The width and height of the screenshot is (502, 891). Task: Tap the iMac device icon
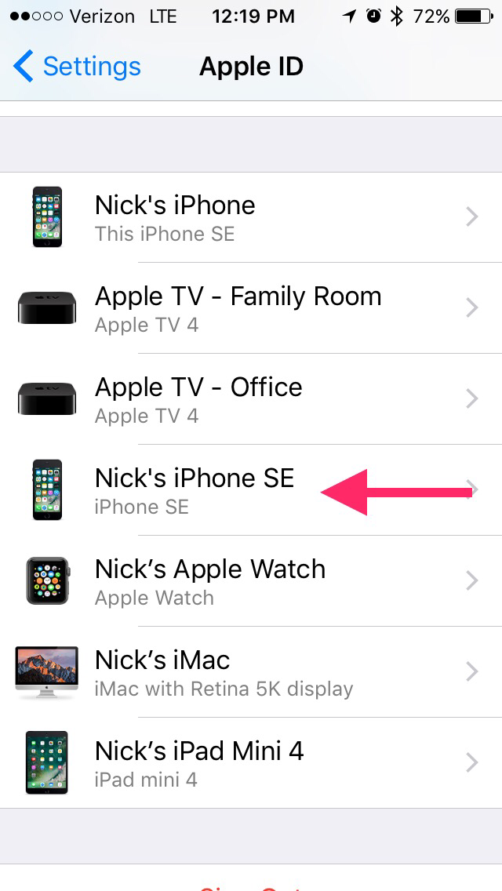(x=46, y=672)
